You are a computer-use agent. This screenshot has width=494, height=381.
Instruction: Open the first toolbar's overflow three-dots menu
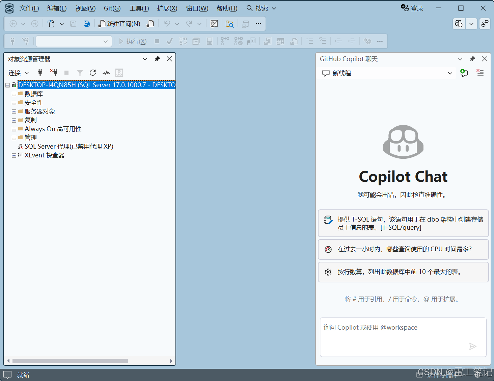click(x=258, y=24)
